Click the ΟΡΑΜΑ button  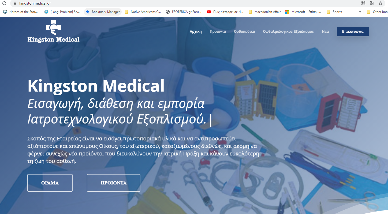(x=50, y=183)
